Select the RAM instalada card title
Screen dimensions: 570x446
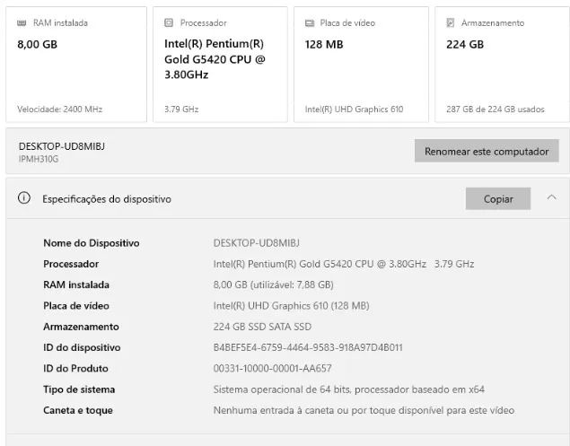point(60,23)
